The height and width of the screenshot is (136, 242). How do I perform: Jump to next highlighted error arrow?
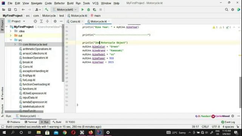(239, 28)
